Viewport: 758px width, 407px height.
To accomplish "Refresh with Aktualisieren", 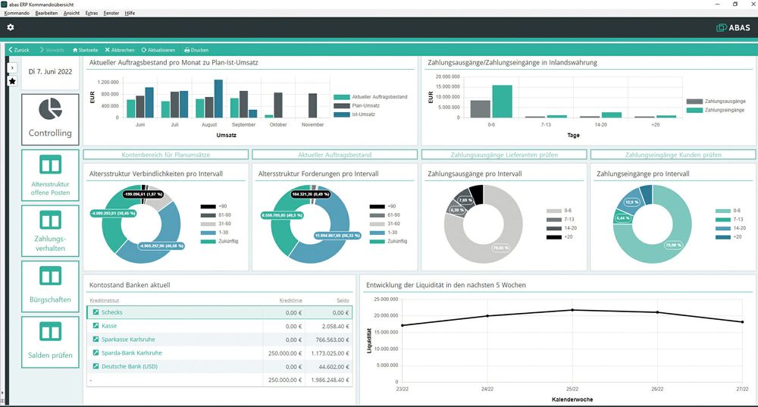I will click(x=158, y=50).
